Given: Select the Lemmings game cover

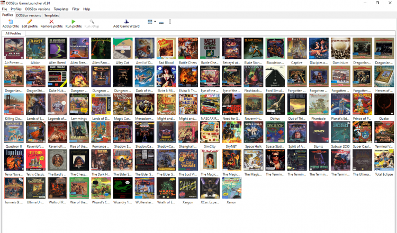Looking at the screenshot, I should coord(79,104).
